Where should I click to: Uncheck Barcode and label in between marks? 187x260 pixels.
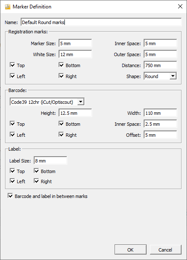10,196
